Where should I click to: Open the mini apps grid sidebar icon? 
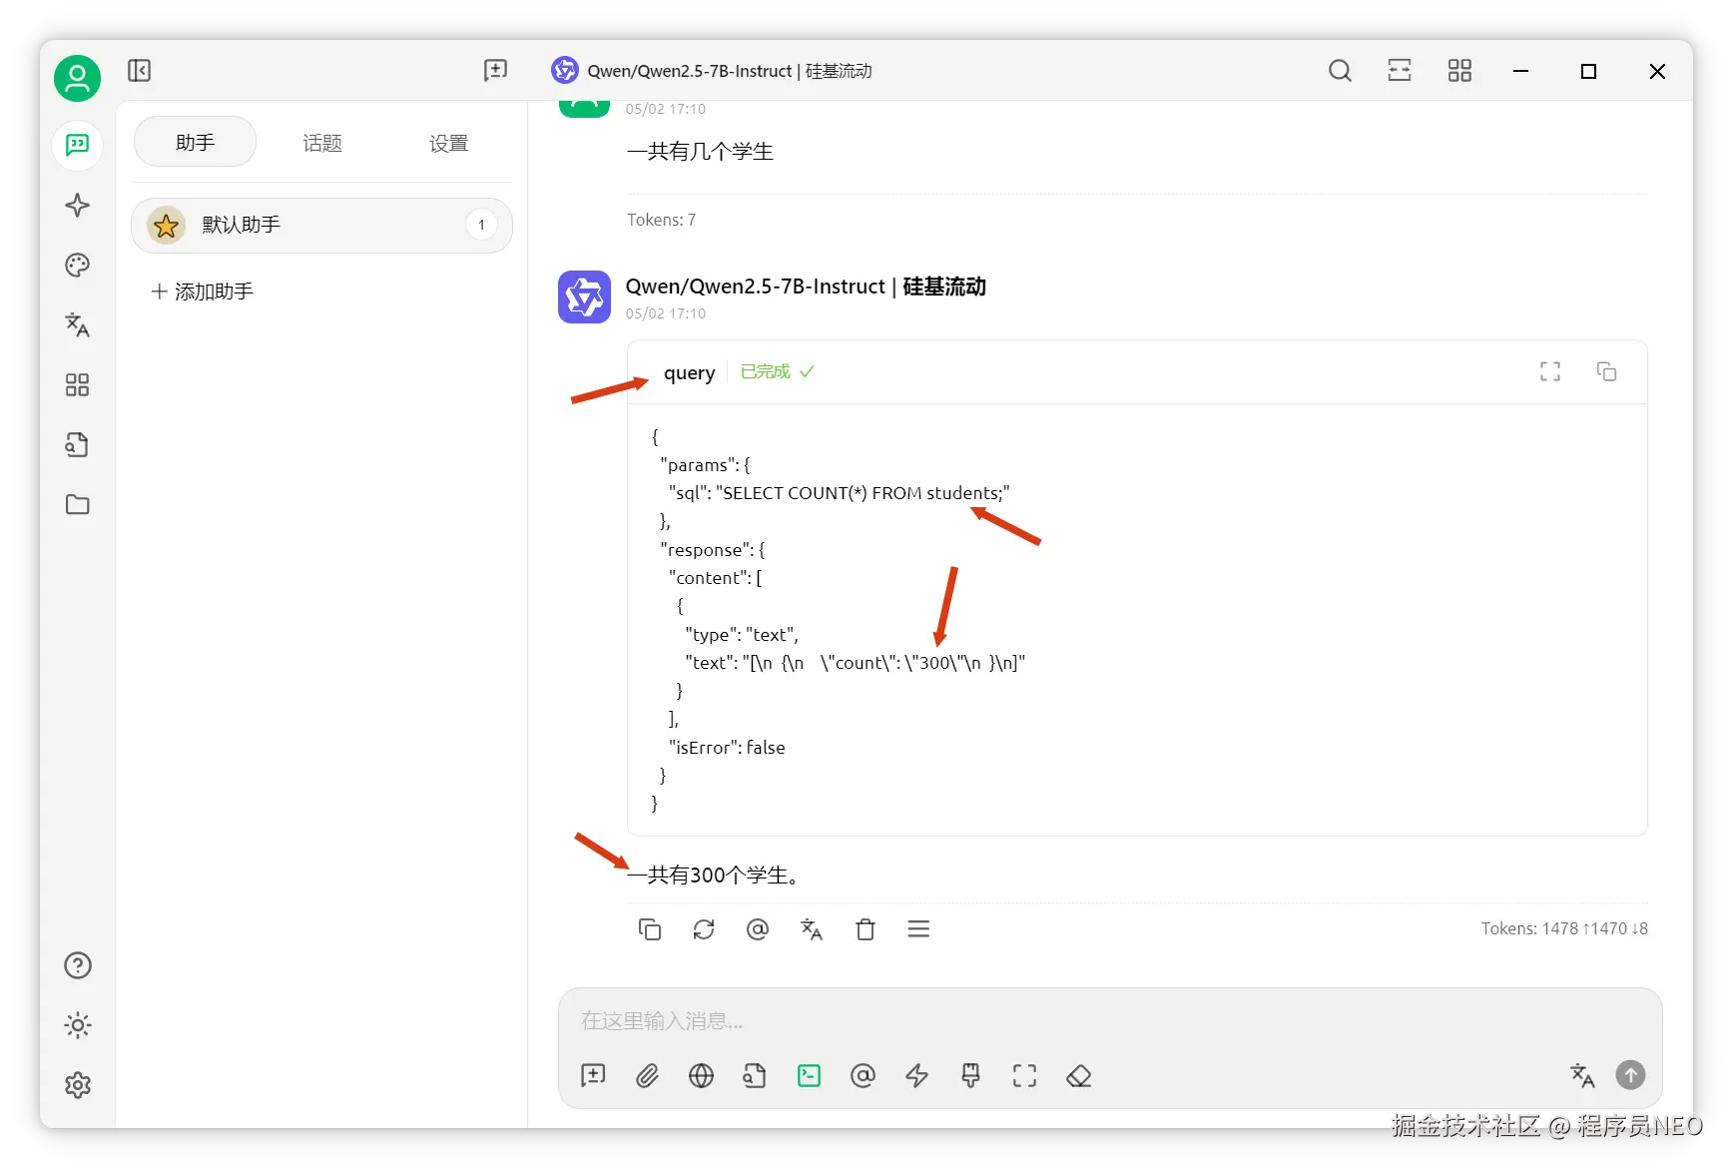[77, 385]
